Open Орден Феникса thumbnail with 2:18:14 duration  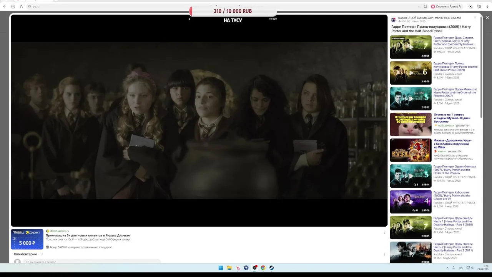point(411,176)
